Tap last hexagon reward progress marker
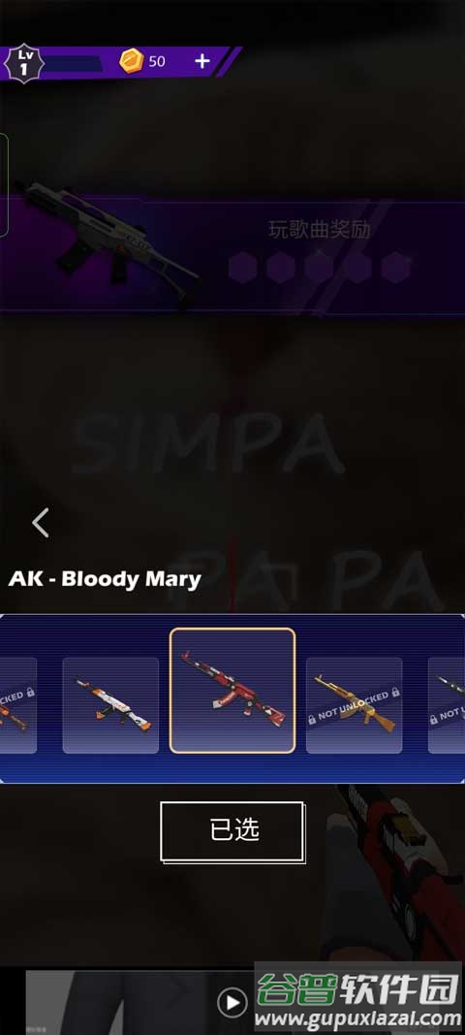The width and height of the screenshot is (465, 1035). click(x=396, y=268)
